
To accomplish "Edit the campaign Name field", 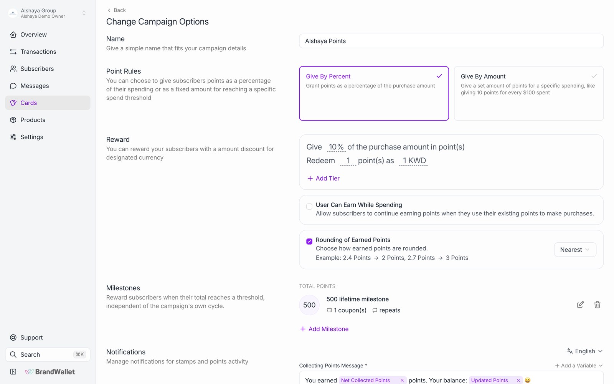I will [451, 41].
